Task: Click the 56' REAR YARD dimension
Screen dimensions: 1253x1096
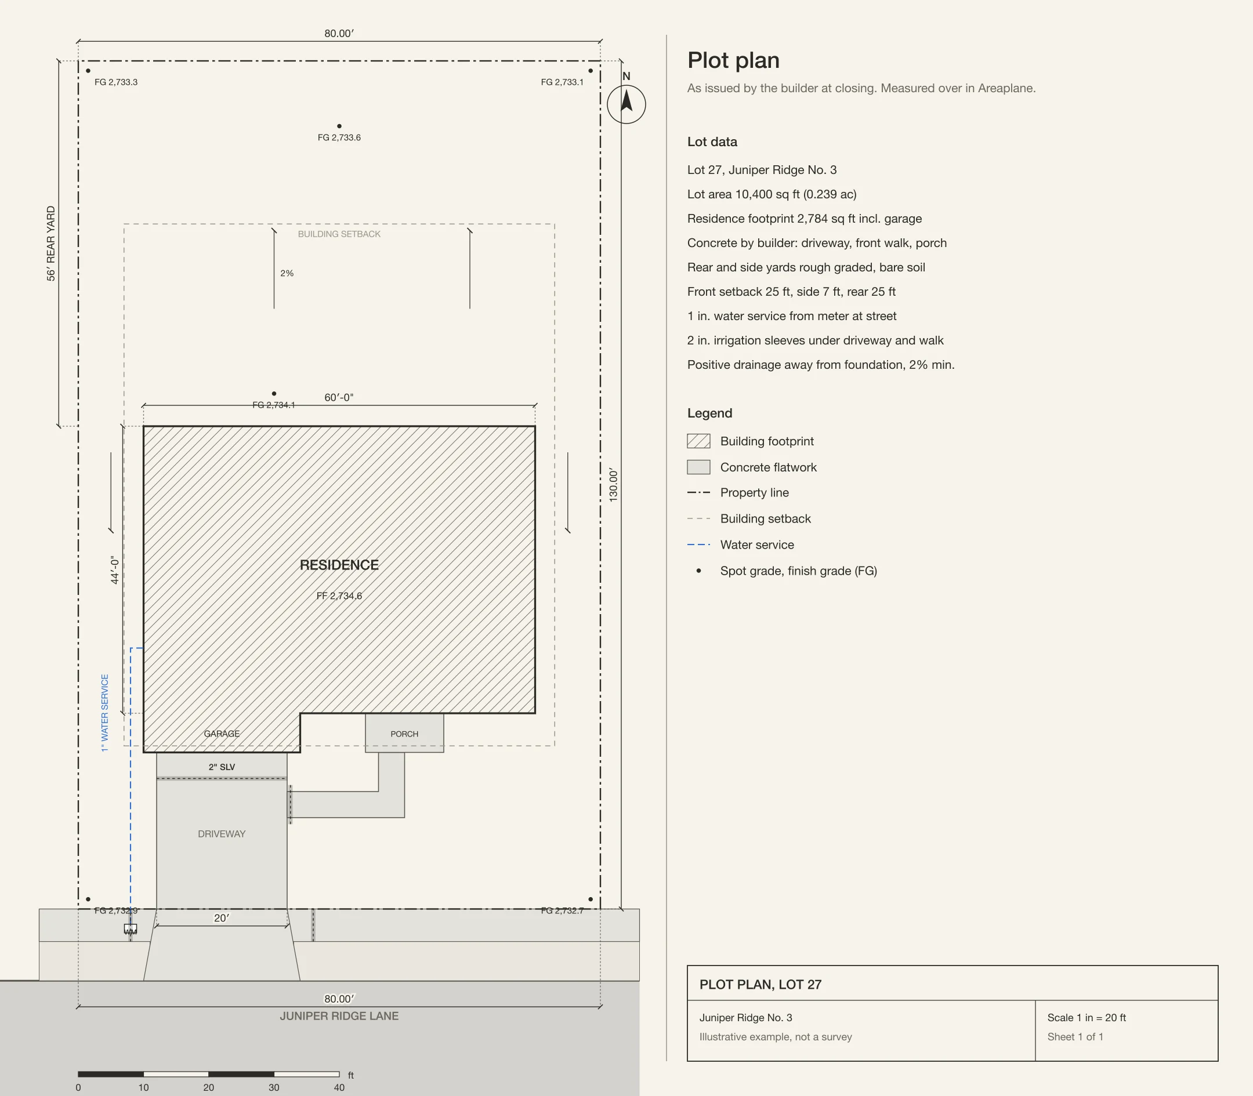Action: pyautogui.click(x=51, y=244)
